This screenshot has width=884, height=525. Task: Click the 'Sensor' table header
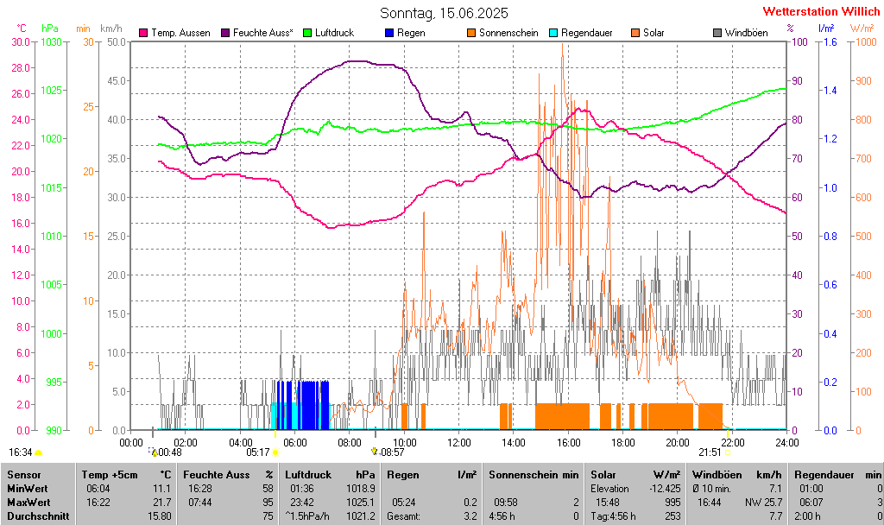23,476
